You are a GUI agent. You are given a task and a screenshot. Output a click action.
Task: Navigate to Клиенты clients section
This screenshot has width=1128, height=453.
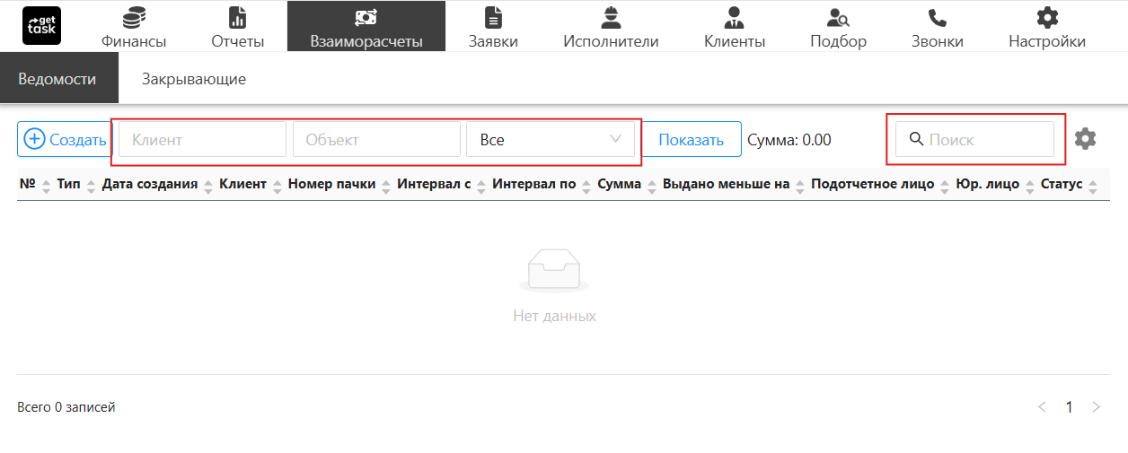pos(734,27)
